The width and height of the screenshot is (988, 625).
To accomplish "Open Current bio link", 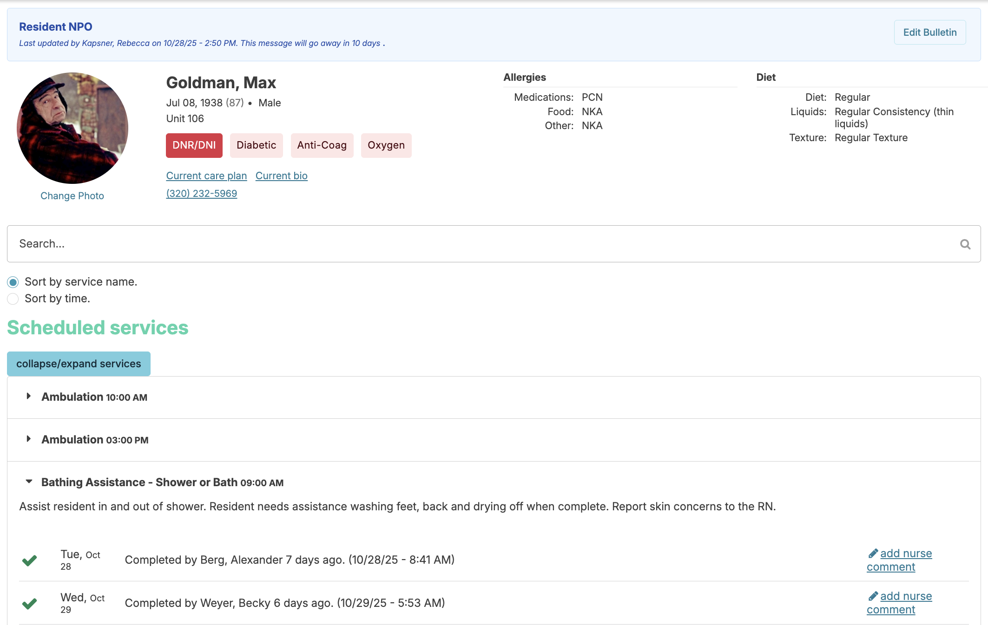I will click(x=281, y=176).
